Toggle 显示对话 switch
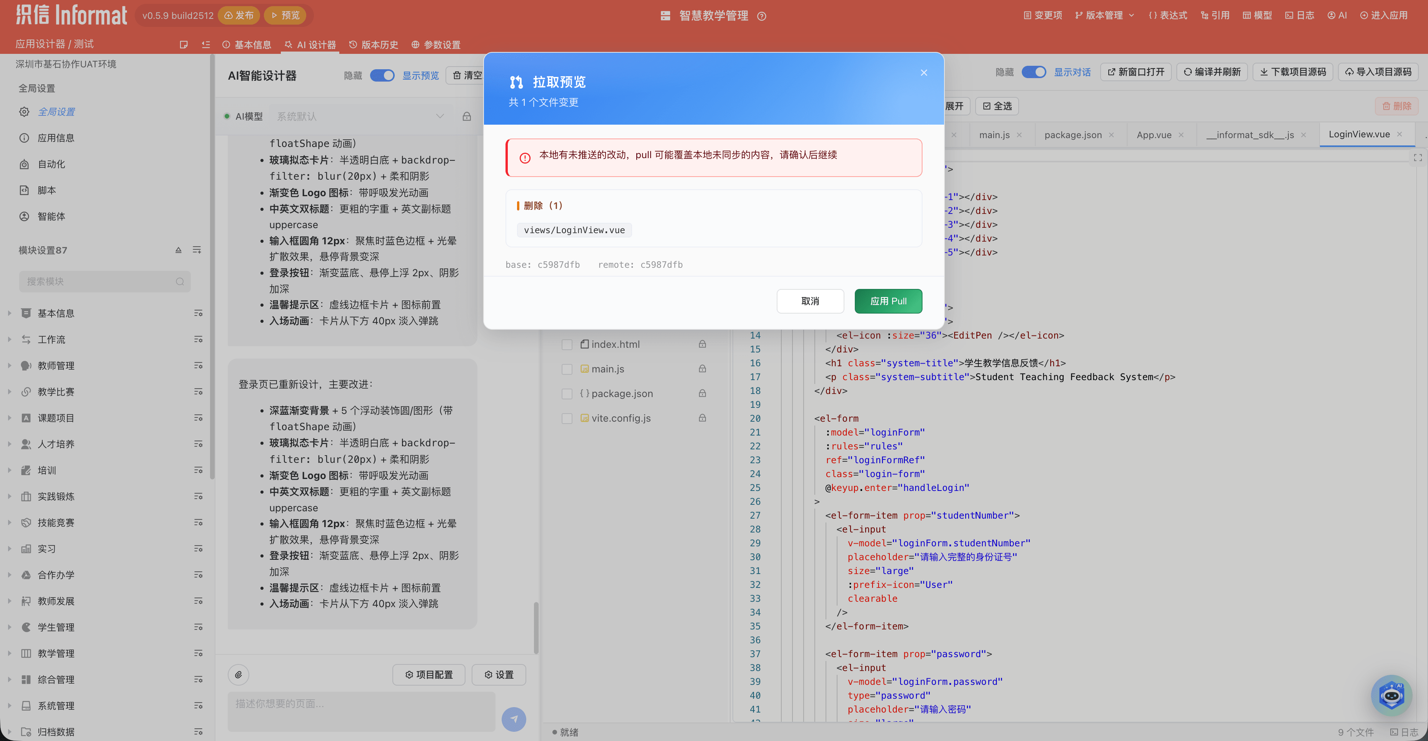Image resolution: width=1428 pixels, height=741 pixels. [1033, 72]
